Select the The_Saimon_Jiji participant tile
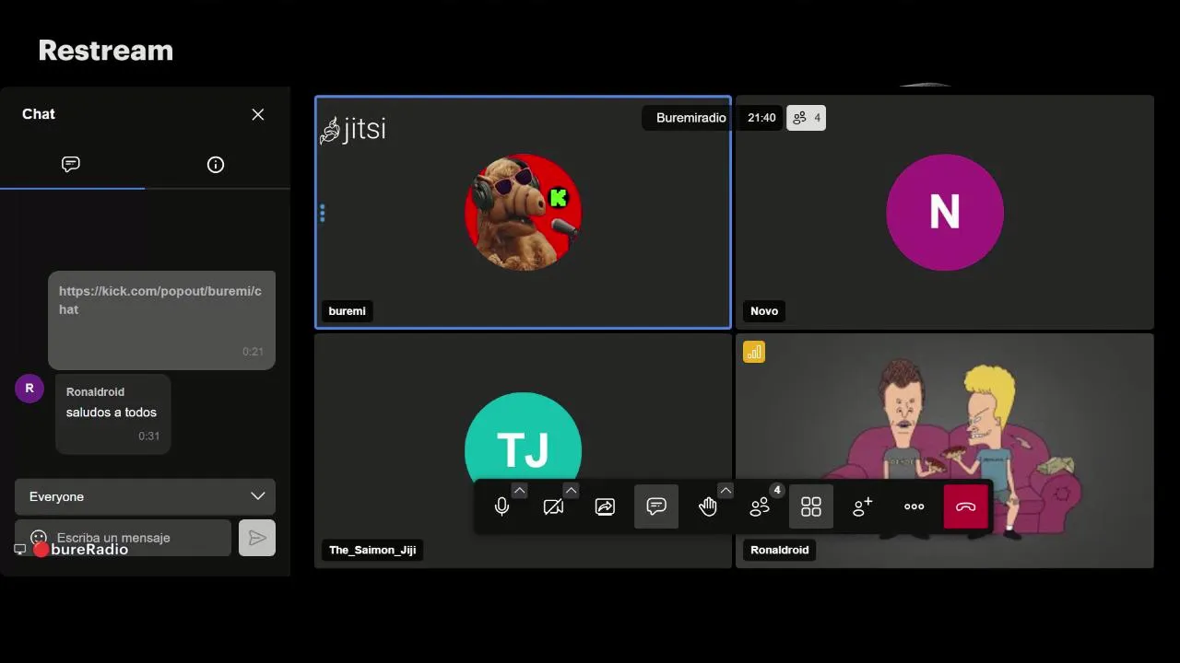The height and width of the screenshot is (663, 1180). point(523,450)
